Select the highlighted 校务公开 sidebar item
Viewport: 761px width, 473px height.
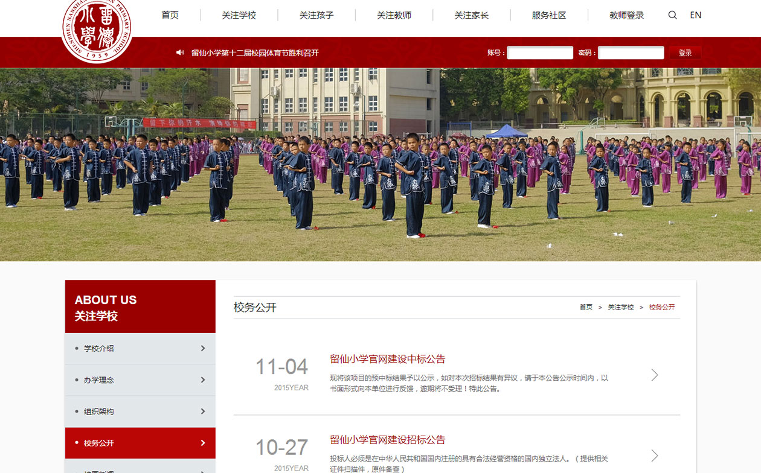[140, 443]
